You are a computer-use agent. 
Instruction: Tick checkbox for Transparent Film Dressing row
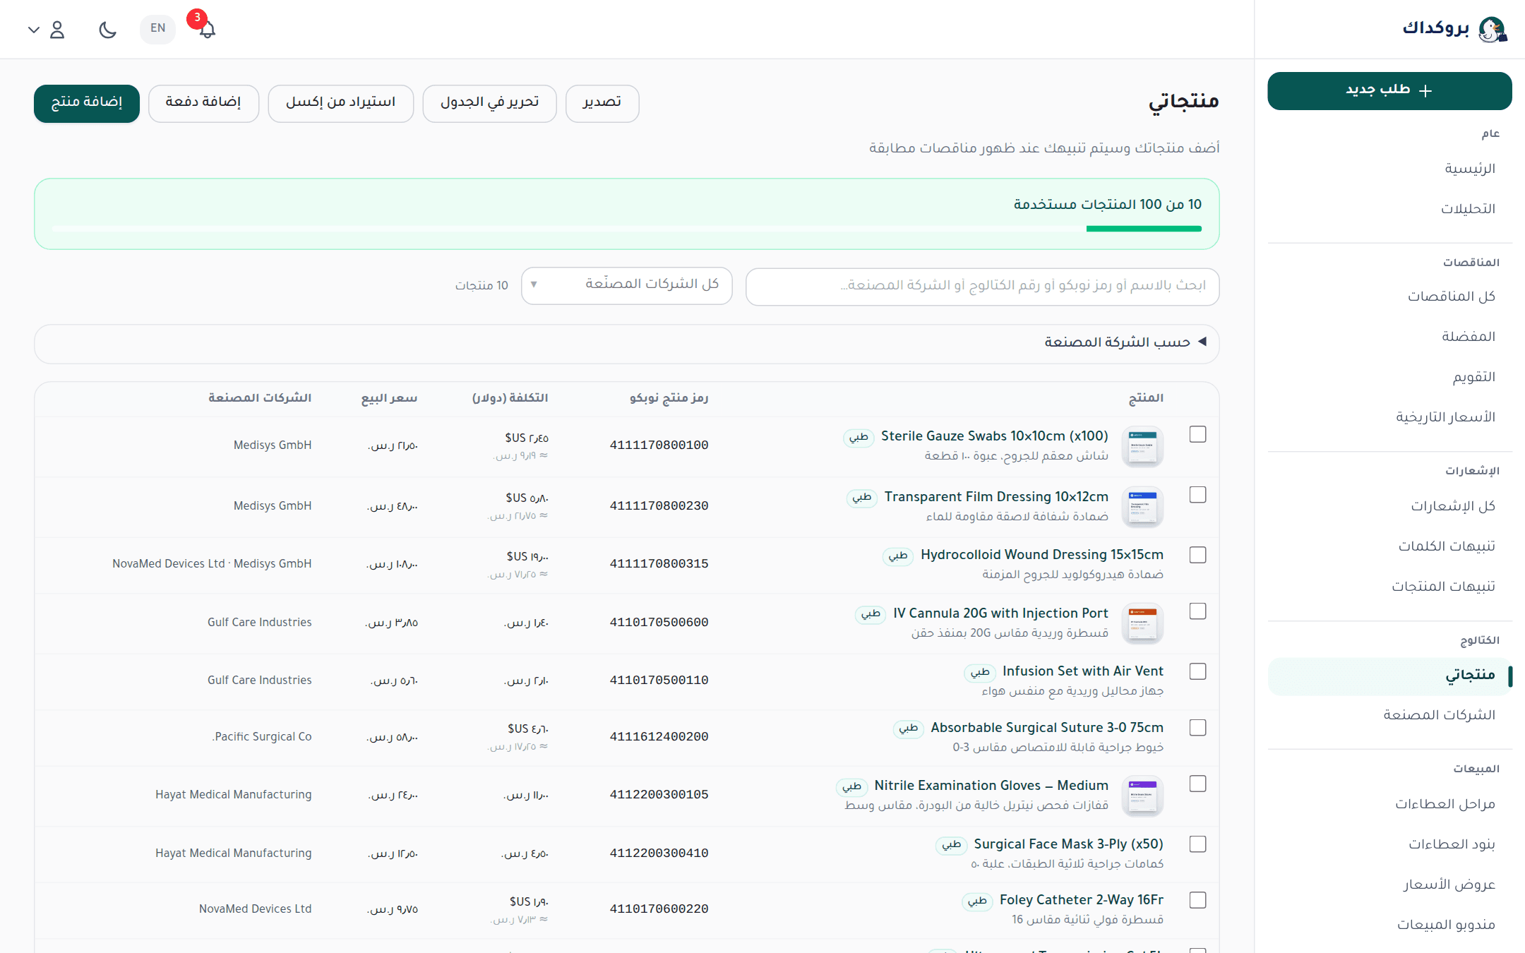(1197, 495)
